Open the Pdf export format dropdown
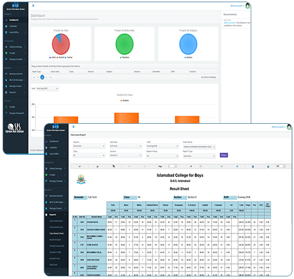 [281, 166]
